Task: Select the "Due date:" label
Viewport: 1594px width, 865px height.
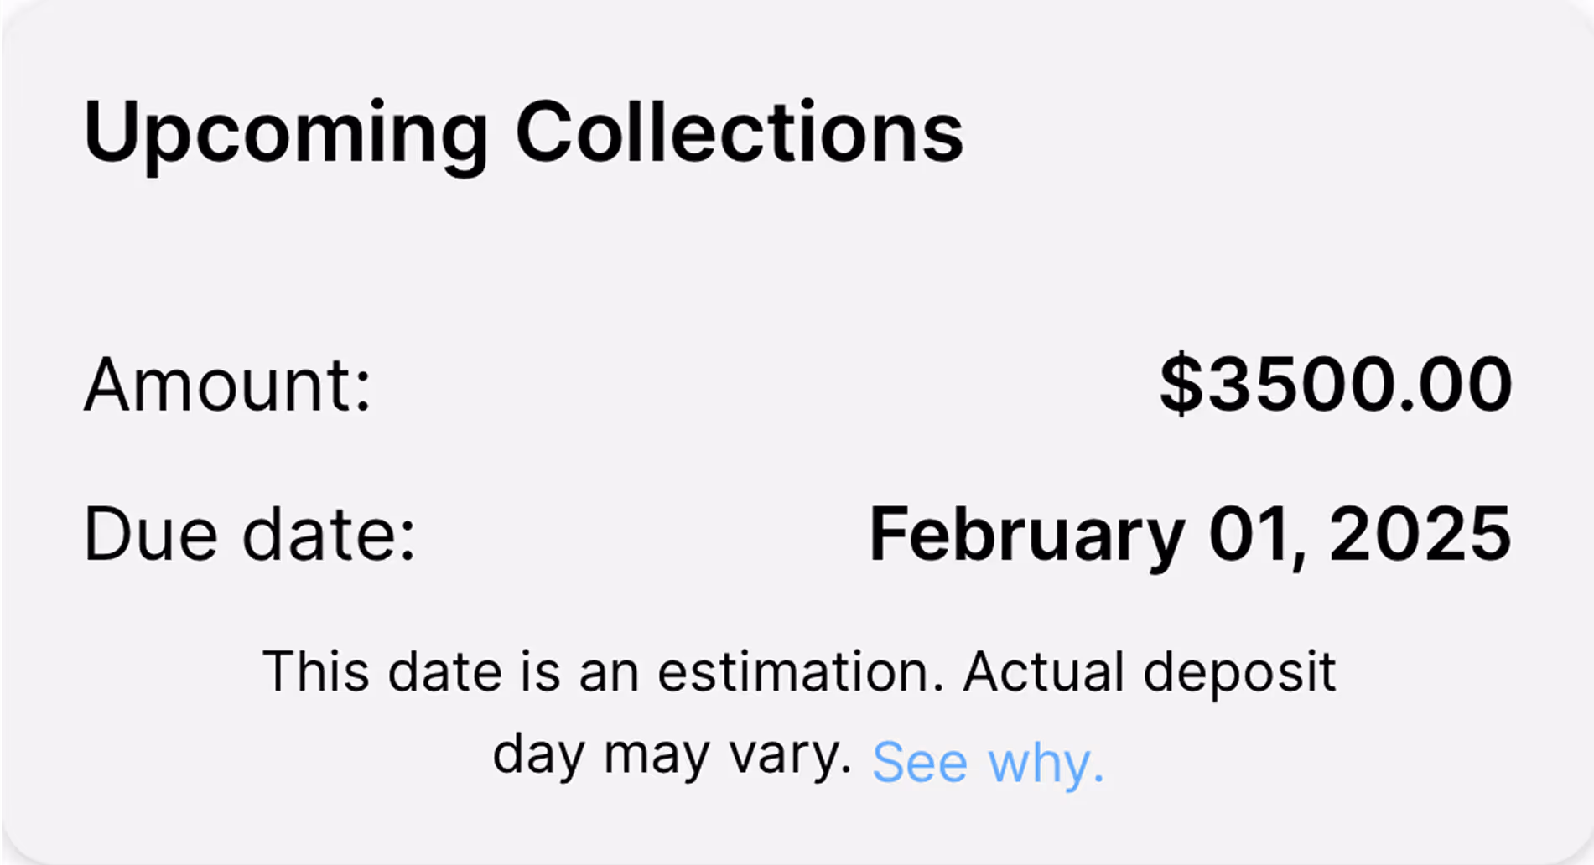Action: point(250,534)
